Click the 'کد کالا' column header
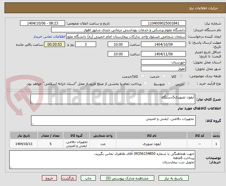This screenshot has width=226, height=186. pos(199,135)
